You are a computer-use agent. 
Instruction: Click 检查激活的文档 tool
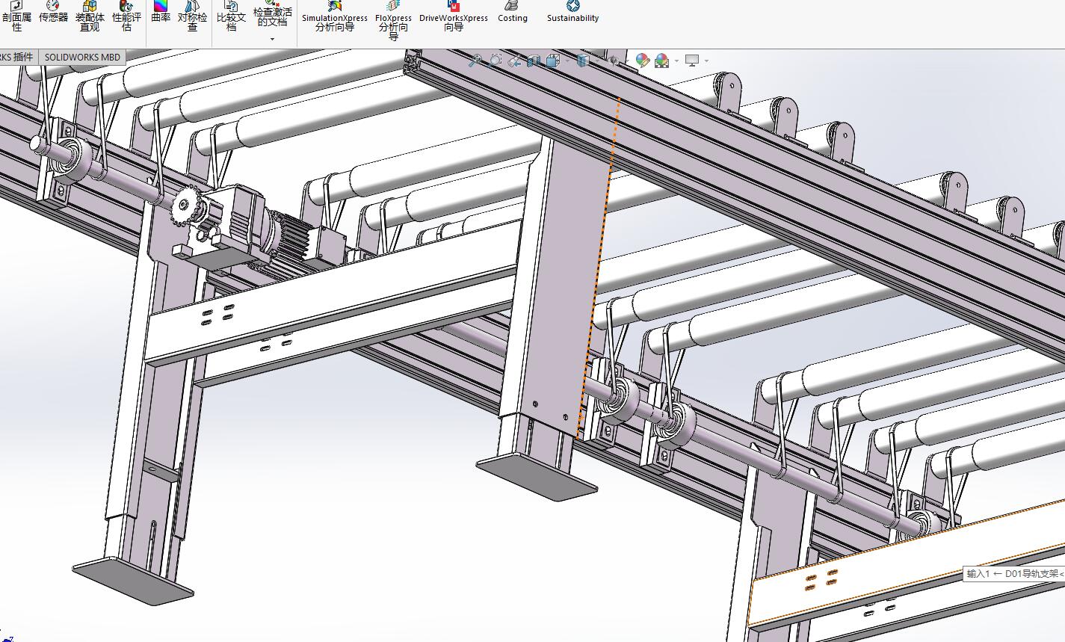pyautogui.click(x=272, y=13)
